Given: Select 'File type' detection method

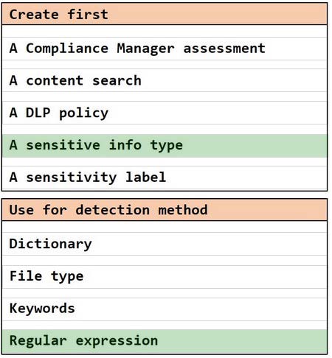Looking at the screenshot, I should click(165, 277).
